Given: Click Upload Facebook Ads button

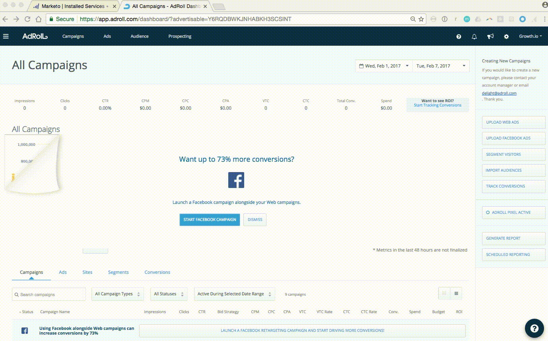Looking at the screenshot, I should pyautogui.click(x=514, y=138).
